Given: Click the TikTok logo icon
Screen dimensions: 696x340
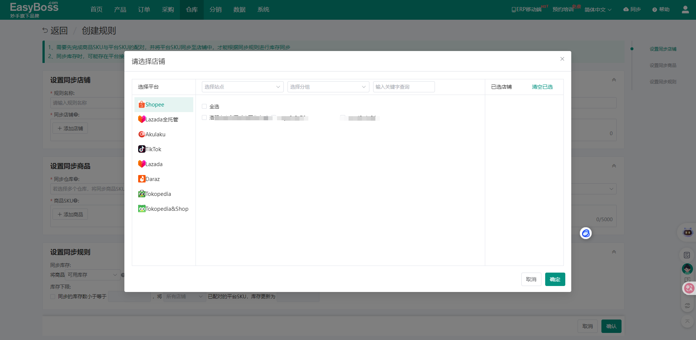Looking at the screenshot, I should (142, 149).
